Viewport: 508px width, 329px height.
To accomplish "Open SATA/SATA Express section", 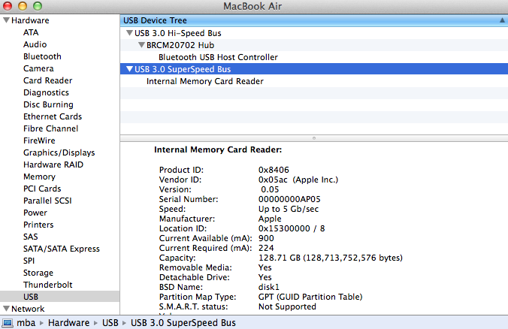I will [x=61, y=249].
